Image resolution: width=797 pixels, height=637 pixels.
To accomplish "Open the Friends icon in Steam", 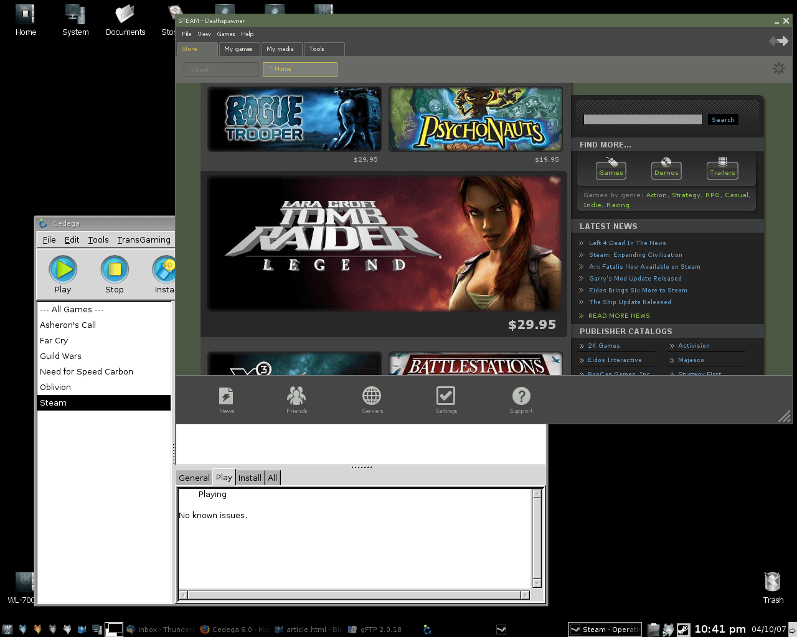I will pyautogui.click(x=296, y=396).
